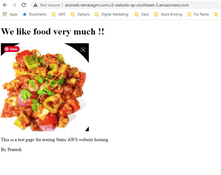Select the address bar URL field
The height and width of the screenshot is (175, 221).
[127, 5]
